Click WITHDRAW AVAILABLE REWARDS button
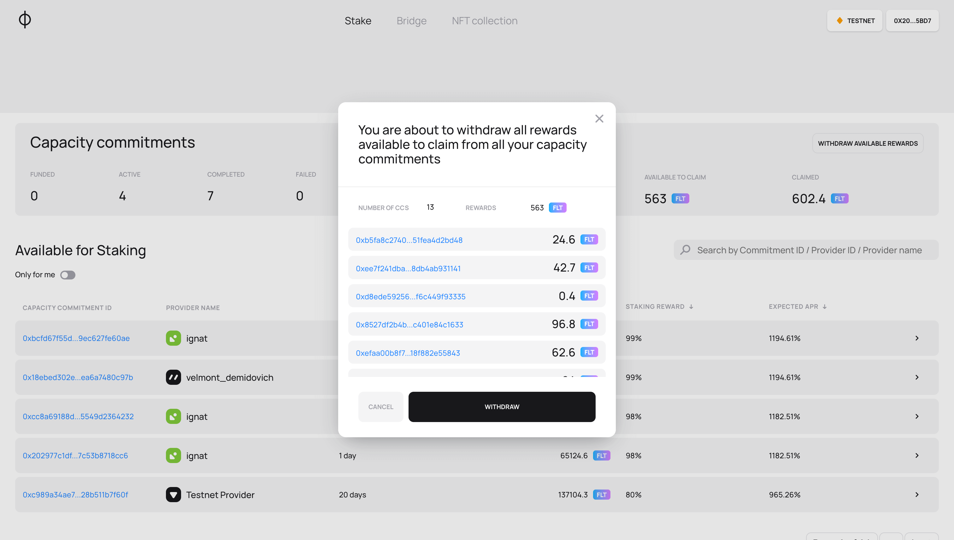Viewport: 954px width, 540px height. pos(868,143)
